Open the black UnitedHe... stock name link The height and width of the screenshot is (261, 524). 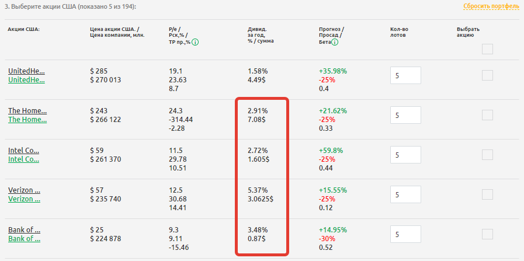pos(26,71)
